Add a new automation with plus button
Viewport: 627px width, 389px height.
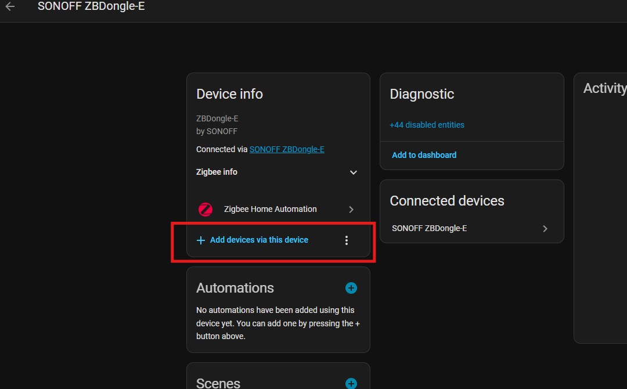click(x=351, y=288)
